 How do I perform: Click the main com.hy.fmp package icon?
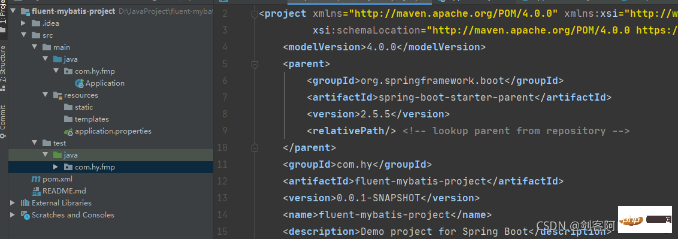point(68,71)
